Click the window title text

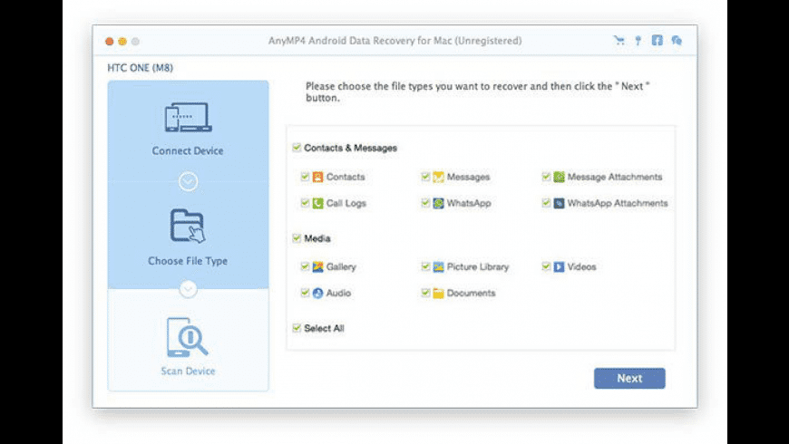(395, 41)
